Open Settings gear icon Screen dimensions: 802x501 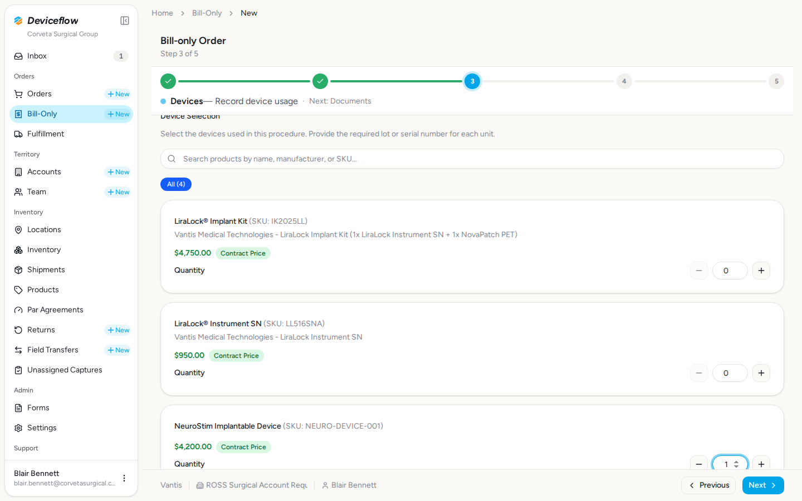pos(18,428)
